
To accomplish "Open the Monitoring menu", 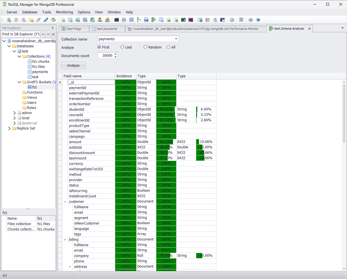I will point(64,12).
